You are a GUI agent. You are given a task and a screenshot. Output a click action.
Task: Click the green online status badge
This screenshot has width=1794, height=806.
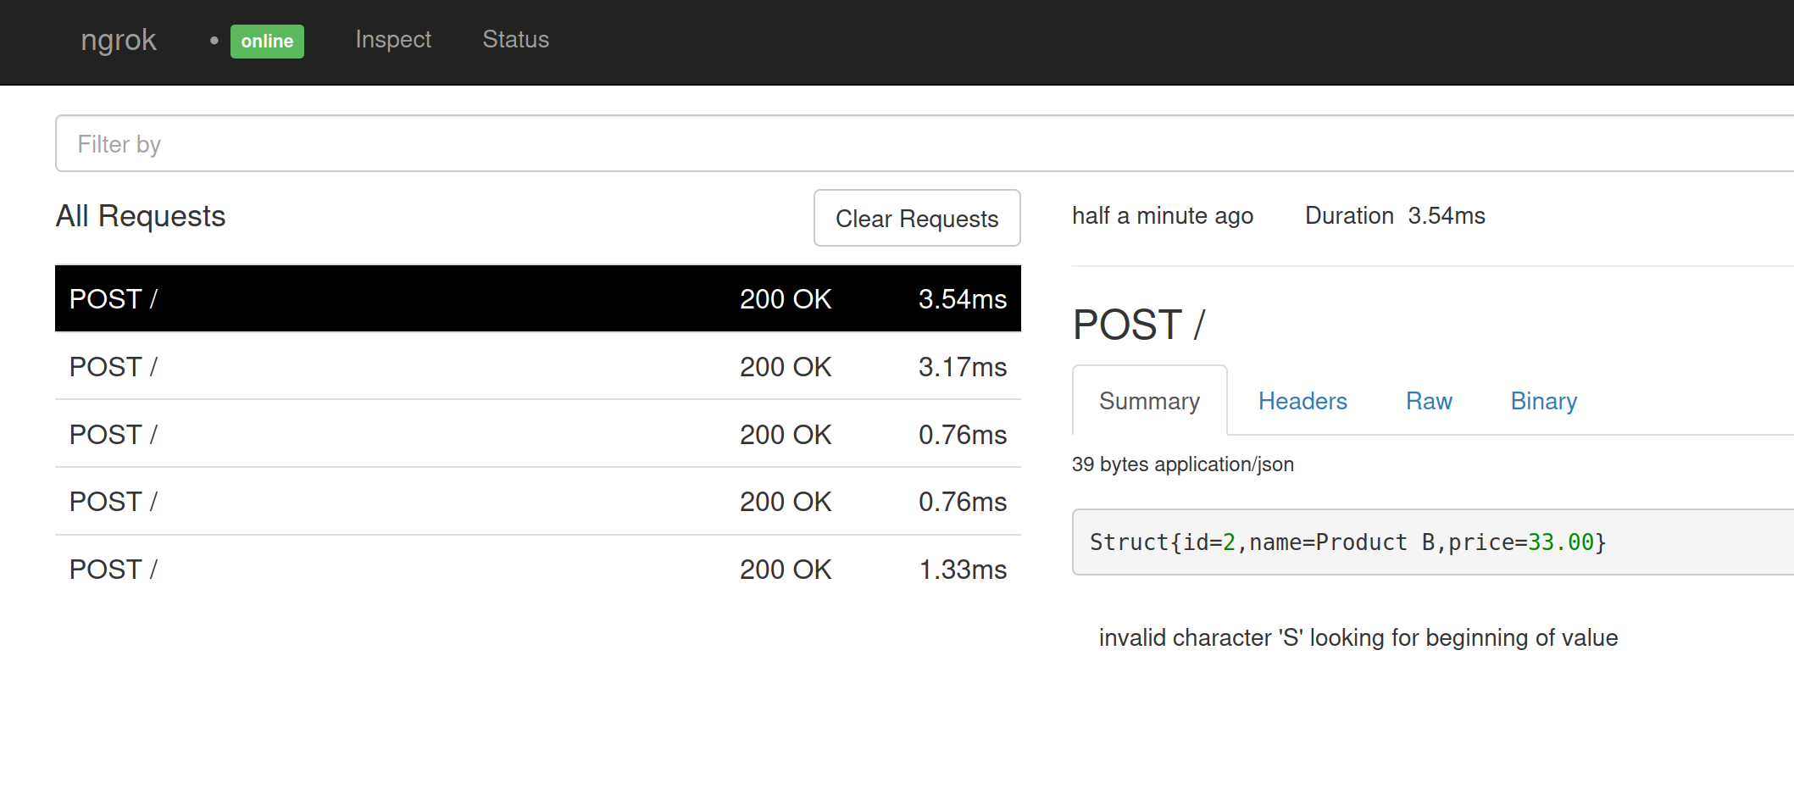(267, 41)
